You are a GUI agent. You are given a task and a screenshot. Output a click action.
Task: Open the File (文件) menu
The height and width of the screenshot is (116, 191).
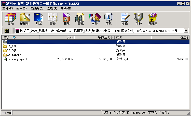pyautogui.click(x=7, y=8)
